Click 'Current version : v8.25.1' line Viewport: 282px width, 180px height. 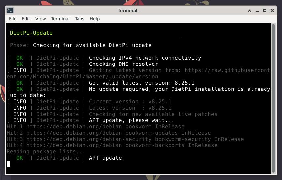click(x=130, y=102)
